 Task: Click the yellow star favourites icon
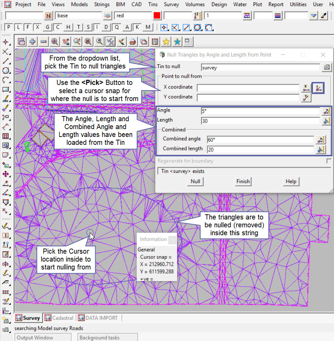[166, 41]
